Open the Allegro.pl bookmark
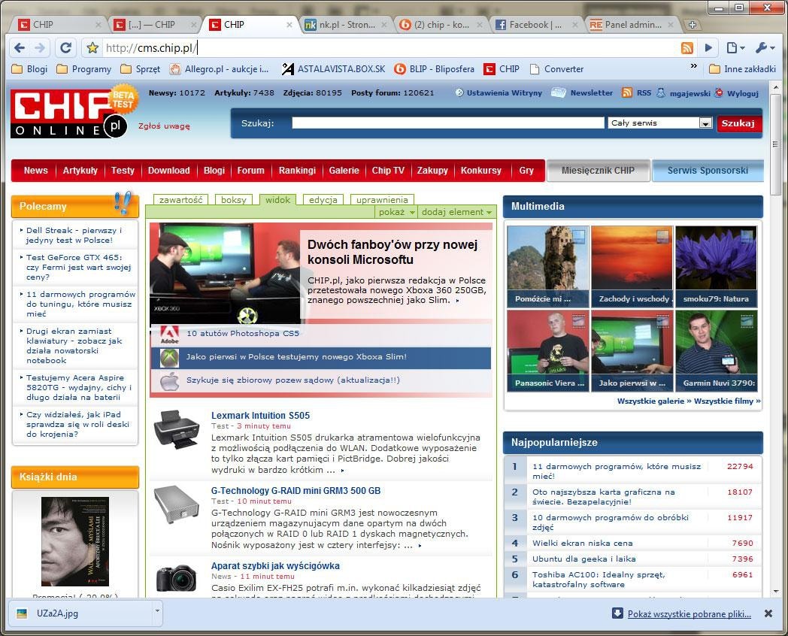The height and width of the screenshot is (636, 788). pyautogui.click(x=219, y=69)
